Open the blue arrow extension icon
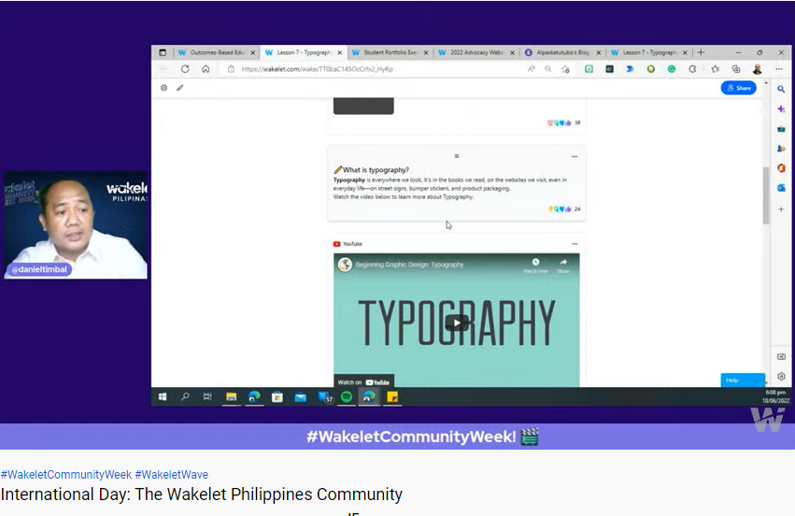Screen dimensions: 795x516 pos(630,69)
